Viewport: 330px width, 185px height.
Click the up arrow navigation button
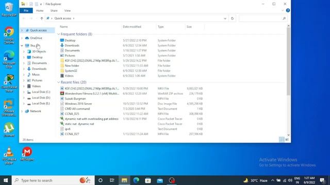tap(42, 18)
